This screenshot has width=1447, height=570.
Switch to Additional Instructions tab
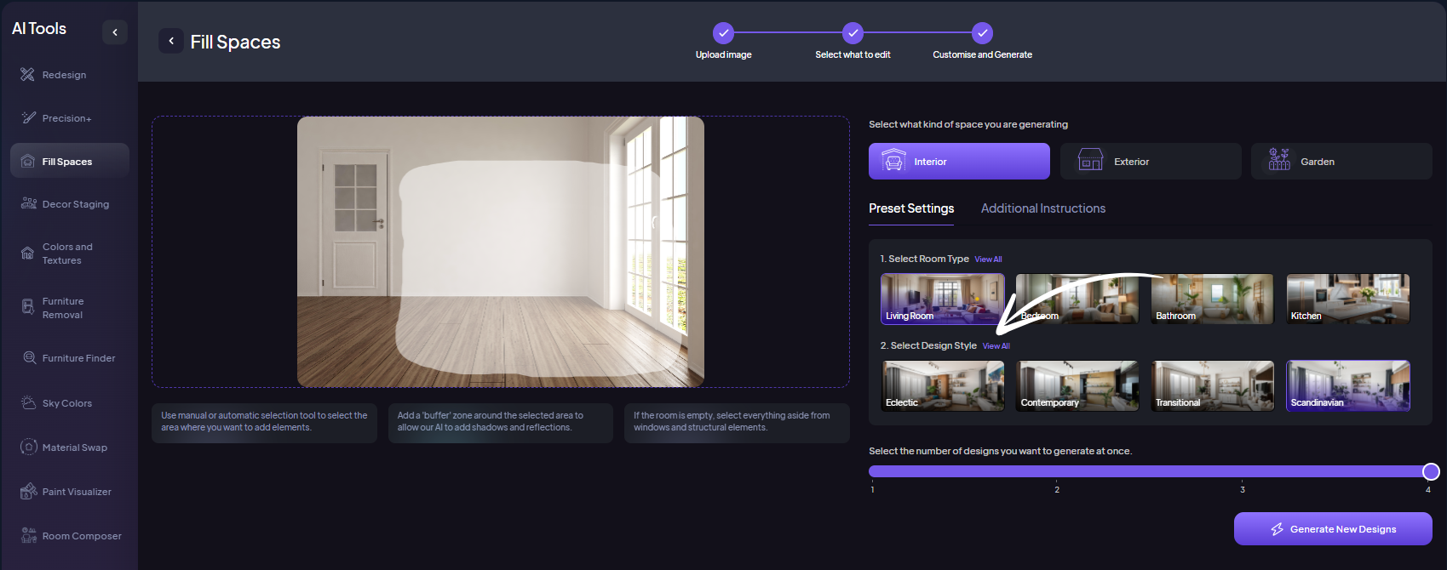1042,208
